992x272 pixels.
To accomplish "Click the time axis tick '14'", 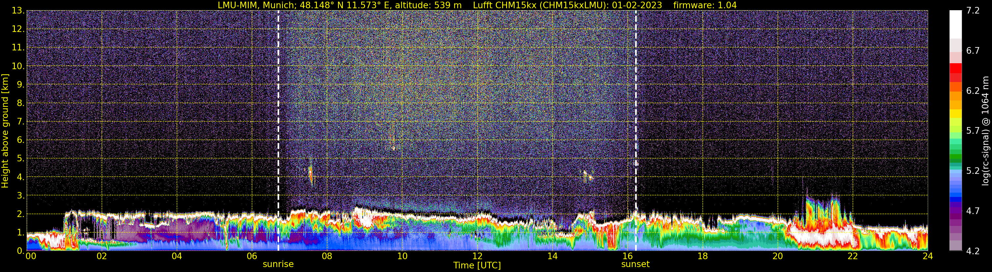I will pos(552,256).
